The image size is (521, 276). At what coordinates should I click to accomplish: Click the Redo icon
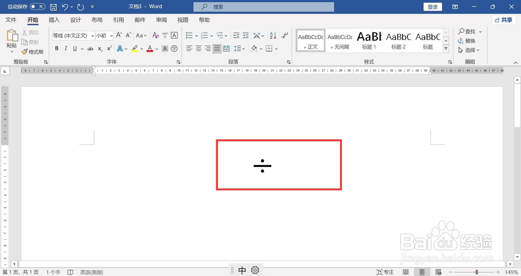(x=81, y=7)
